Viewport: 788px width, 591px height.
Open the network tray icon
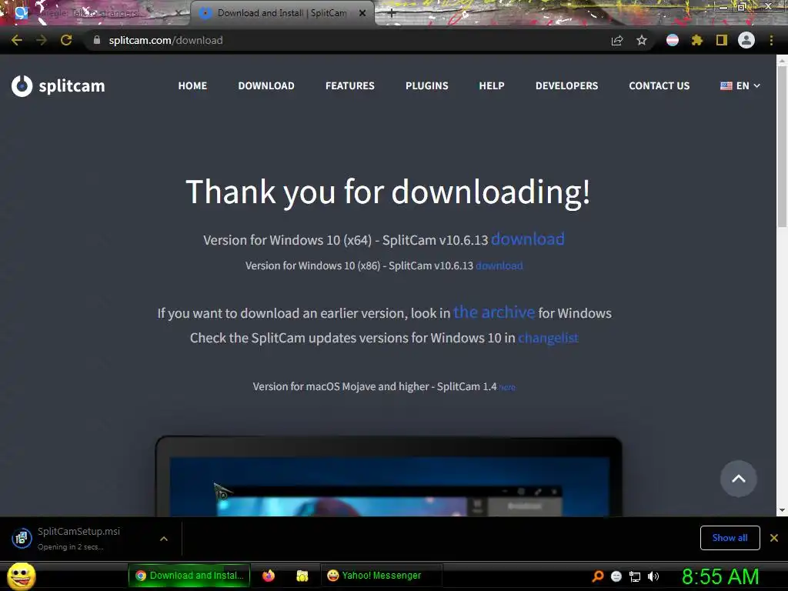tap(635, 576)
